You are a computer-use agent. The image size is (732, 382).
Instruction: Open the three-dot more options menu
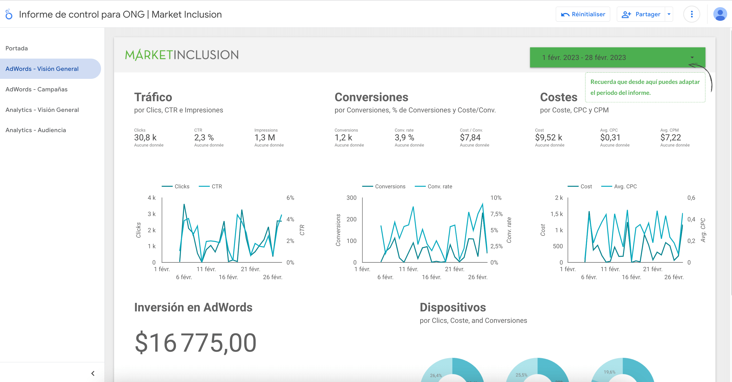tap(692, 14)
